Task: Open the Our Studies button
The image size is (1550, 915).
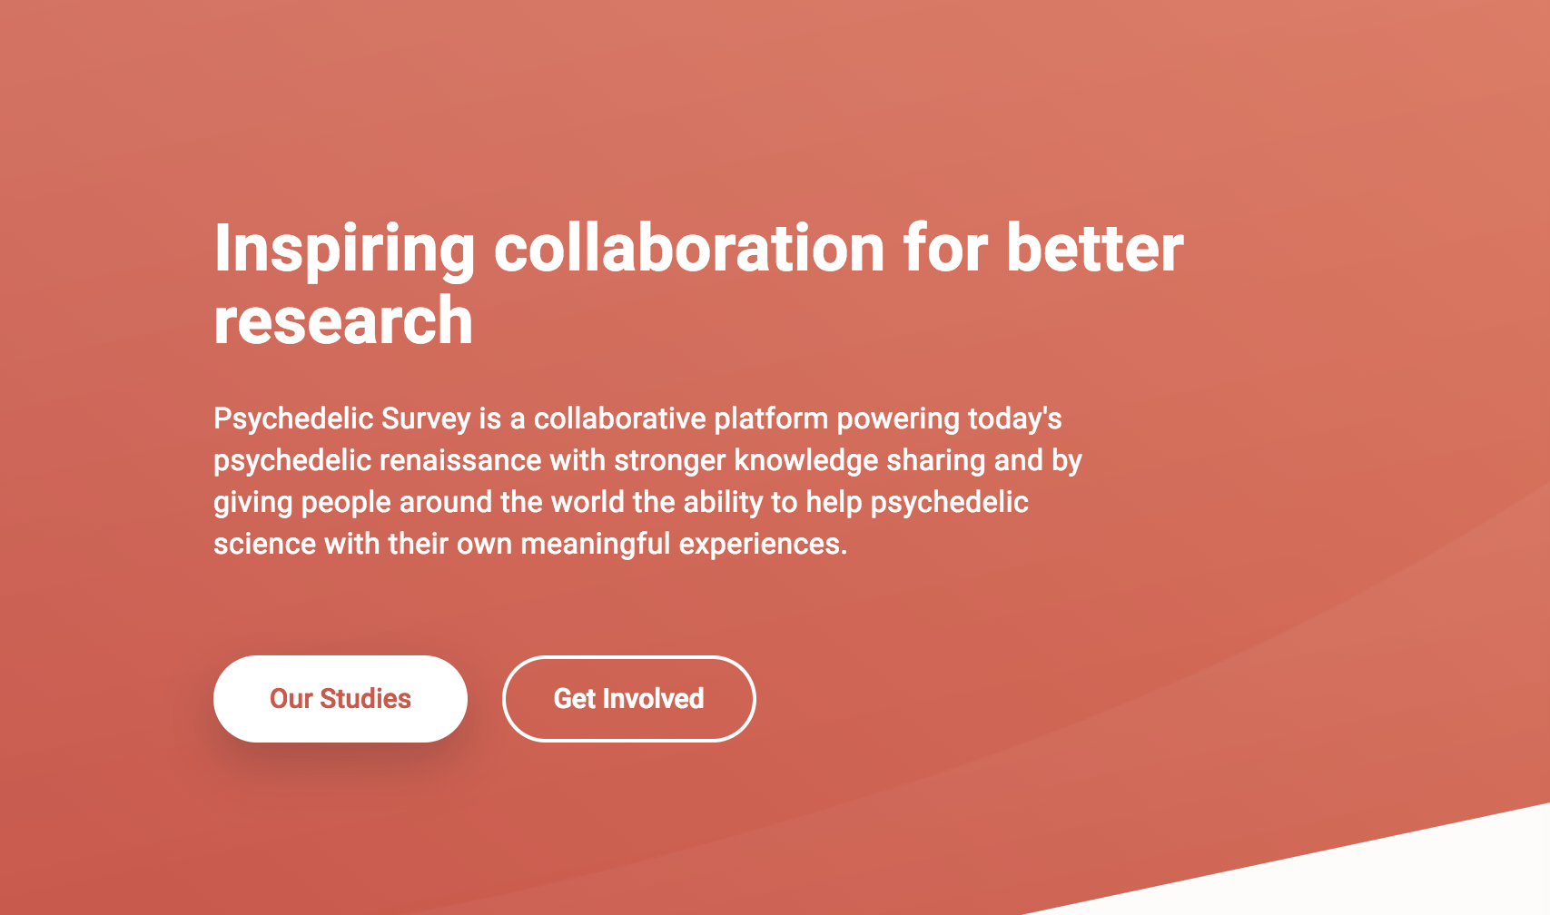Action: [341, 699]
